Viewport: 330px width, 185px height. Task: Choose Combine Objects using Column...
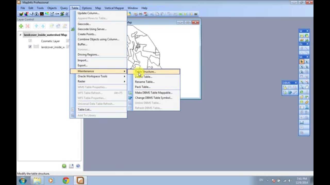(98, 39)
